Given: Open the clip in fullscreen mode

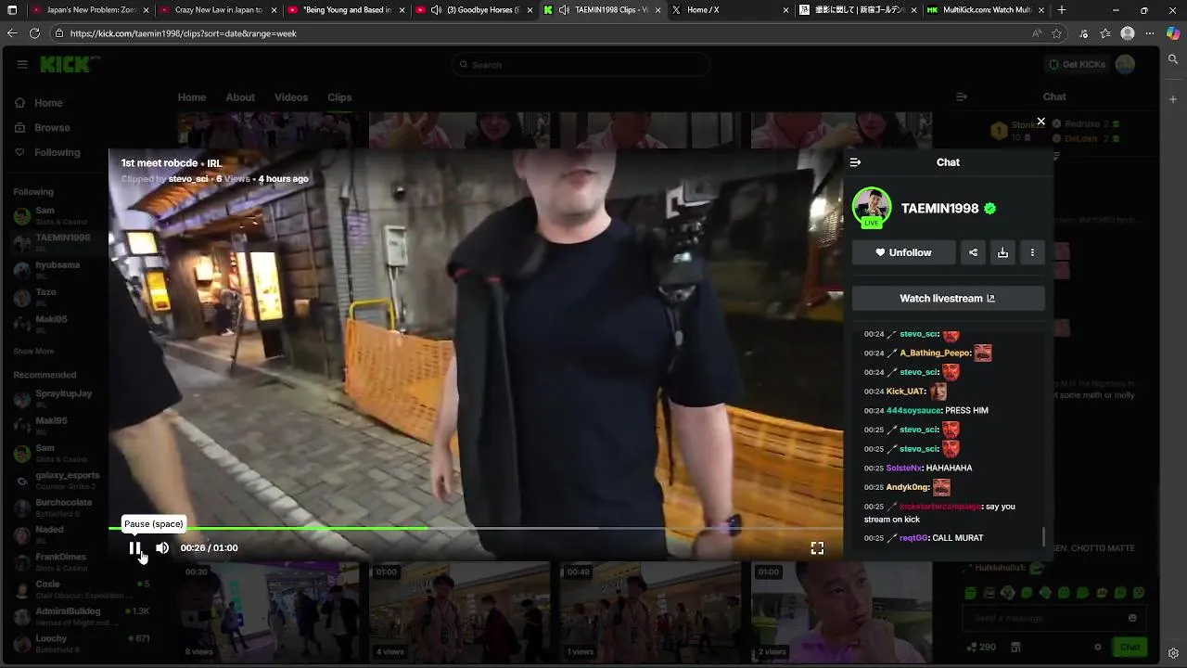Looking at the screenshot, I should click(x=817, y=548).
